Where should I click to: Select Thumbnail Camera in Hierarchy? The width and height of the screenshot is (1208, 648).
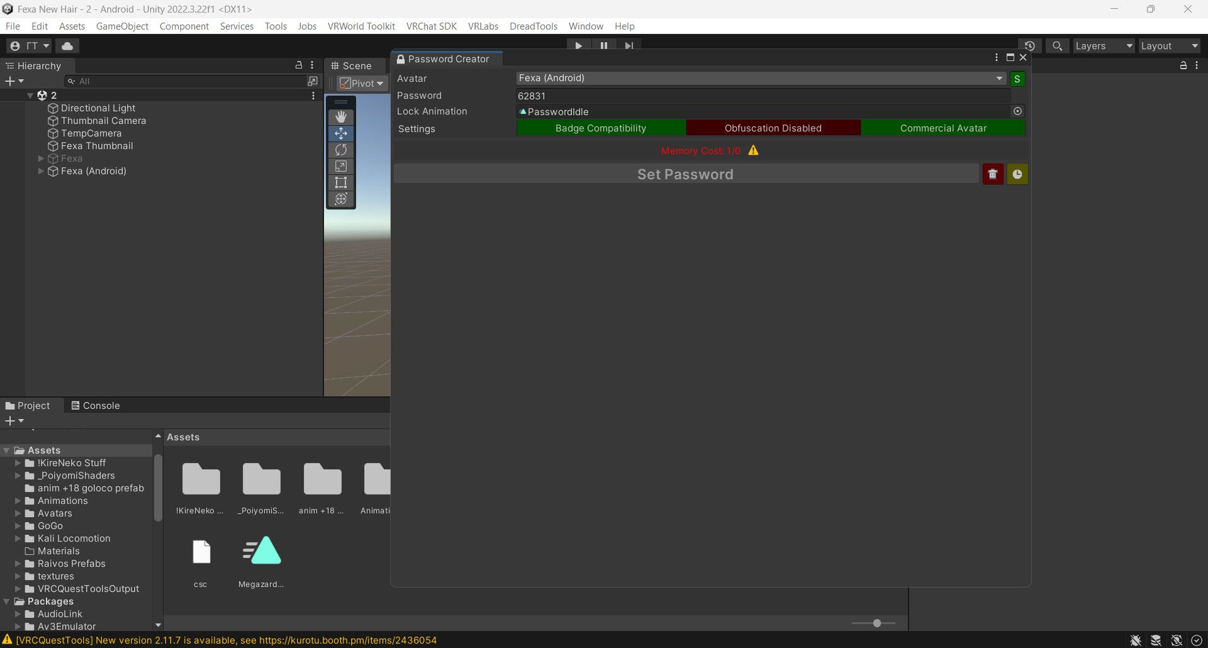103,121
